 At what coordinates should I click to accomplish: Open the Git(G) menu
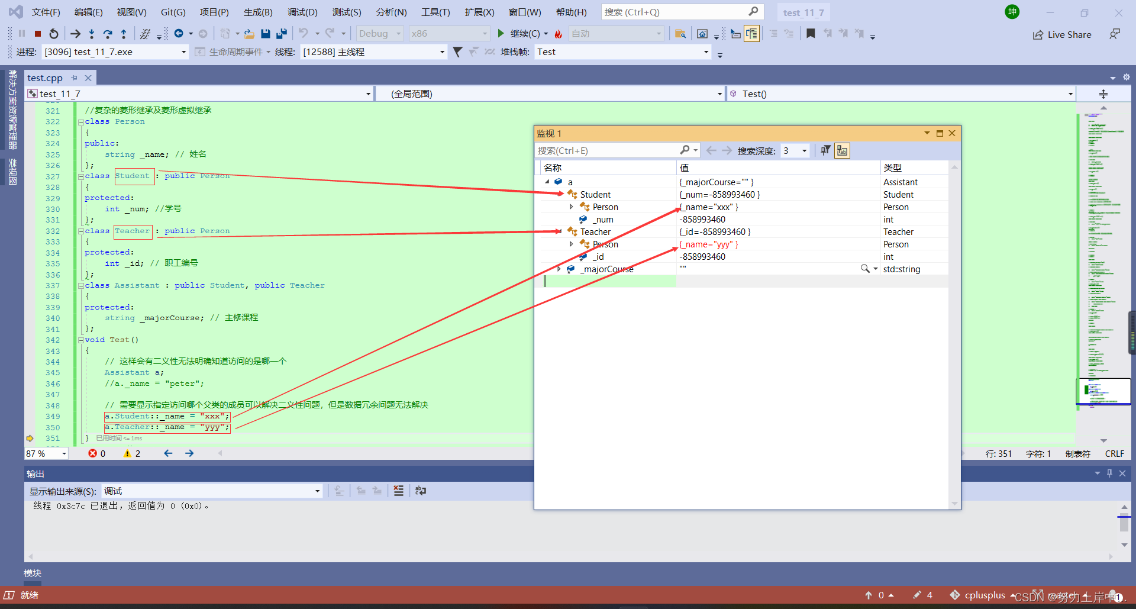pos(173,12)
